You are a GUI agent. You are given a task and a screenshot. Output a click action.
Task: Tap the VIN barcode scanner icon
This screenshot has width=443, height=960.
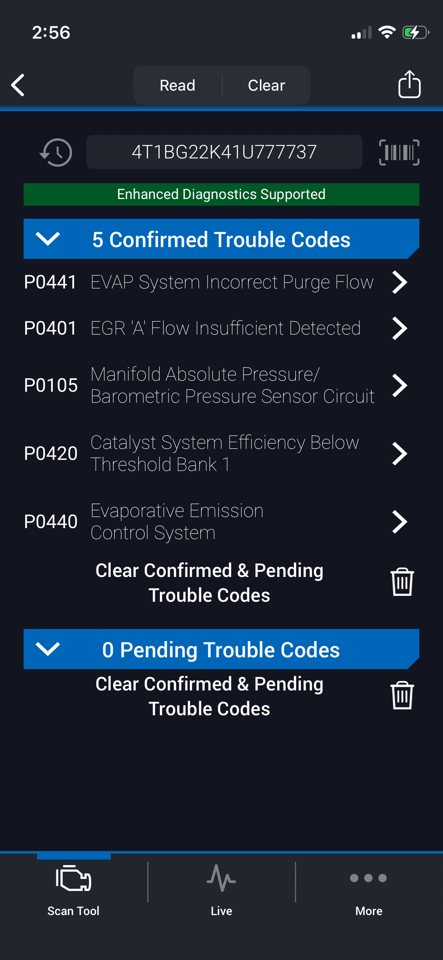pyautogui.click(x=399, y=152)
